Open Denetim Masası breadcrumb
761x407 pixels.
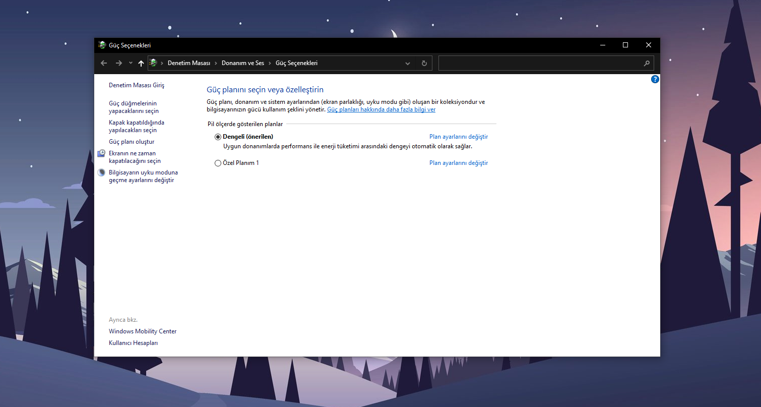(x=189, y=63)
